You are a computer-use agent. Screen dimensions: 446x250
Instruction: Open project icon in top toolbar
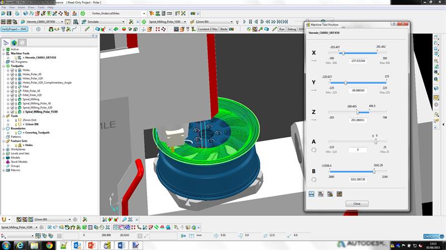point(3,13)
